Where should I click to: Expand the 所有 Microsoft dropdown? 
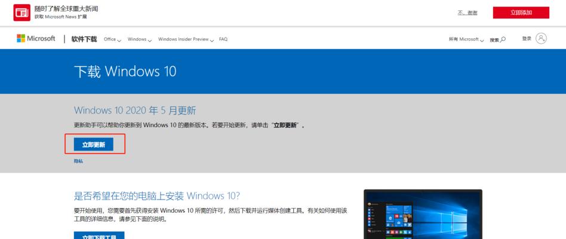(x=466, y=39)
